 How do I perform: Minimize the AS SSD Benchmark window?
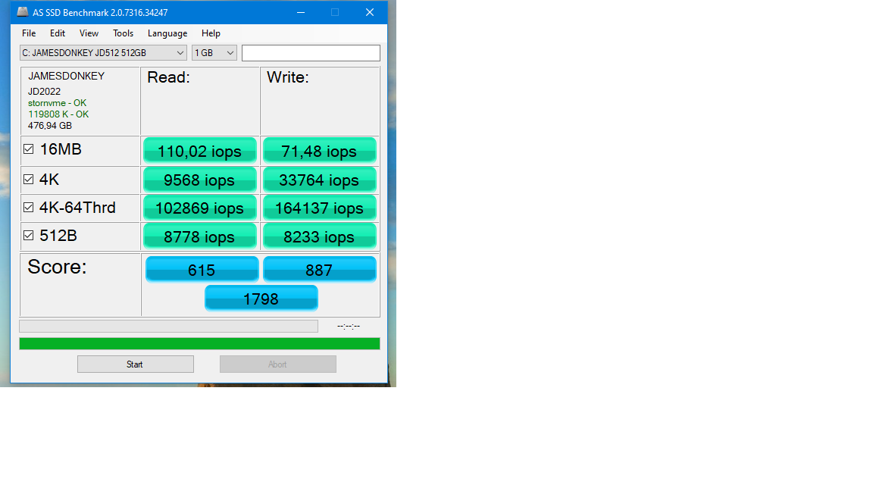pyautogui.click(x=301, y=12)
